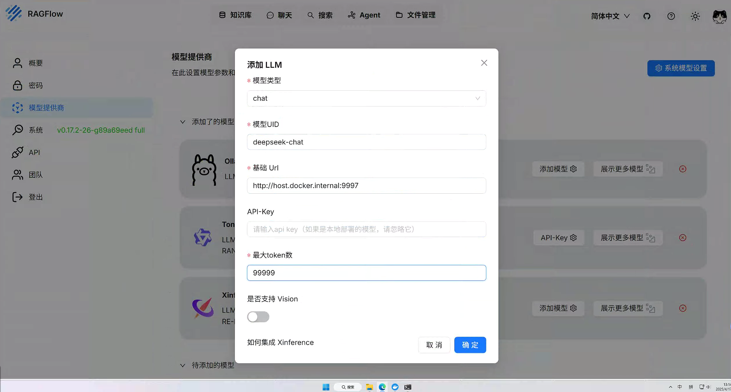Click the taskbar search box
The height and width of the screenshot is (392, 731).
tap(348, 387)
